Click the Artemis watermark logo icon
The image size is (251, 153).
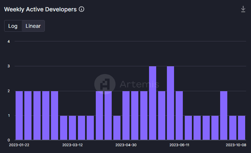click(x=105, y=84)
